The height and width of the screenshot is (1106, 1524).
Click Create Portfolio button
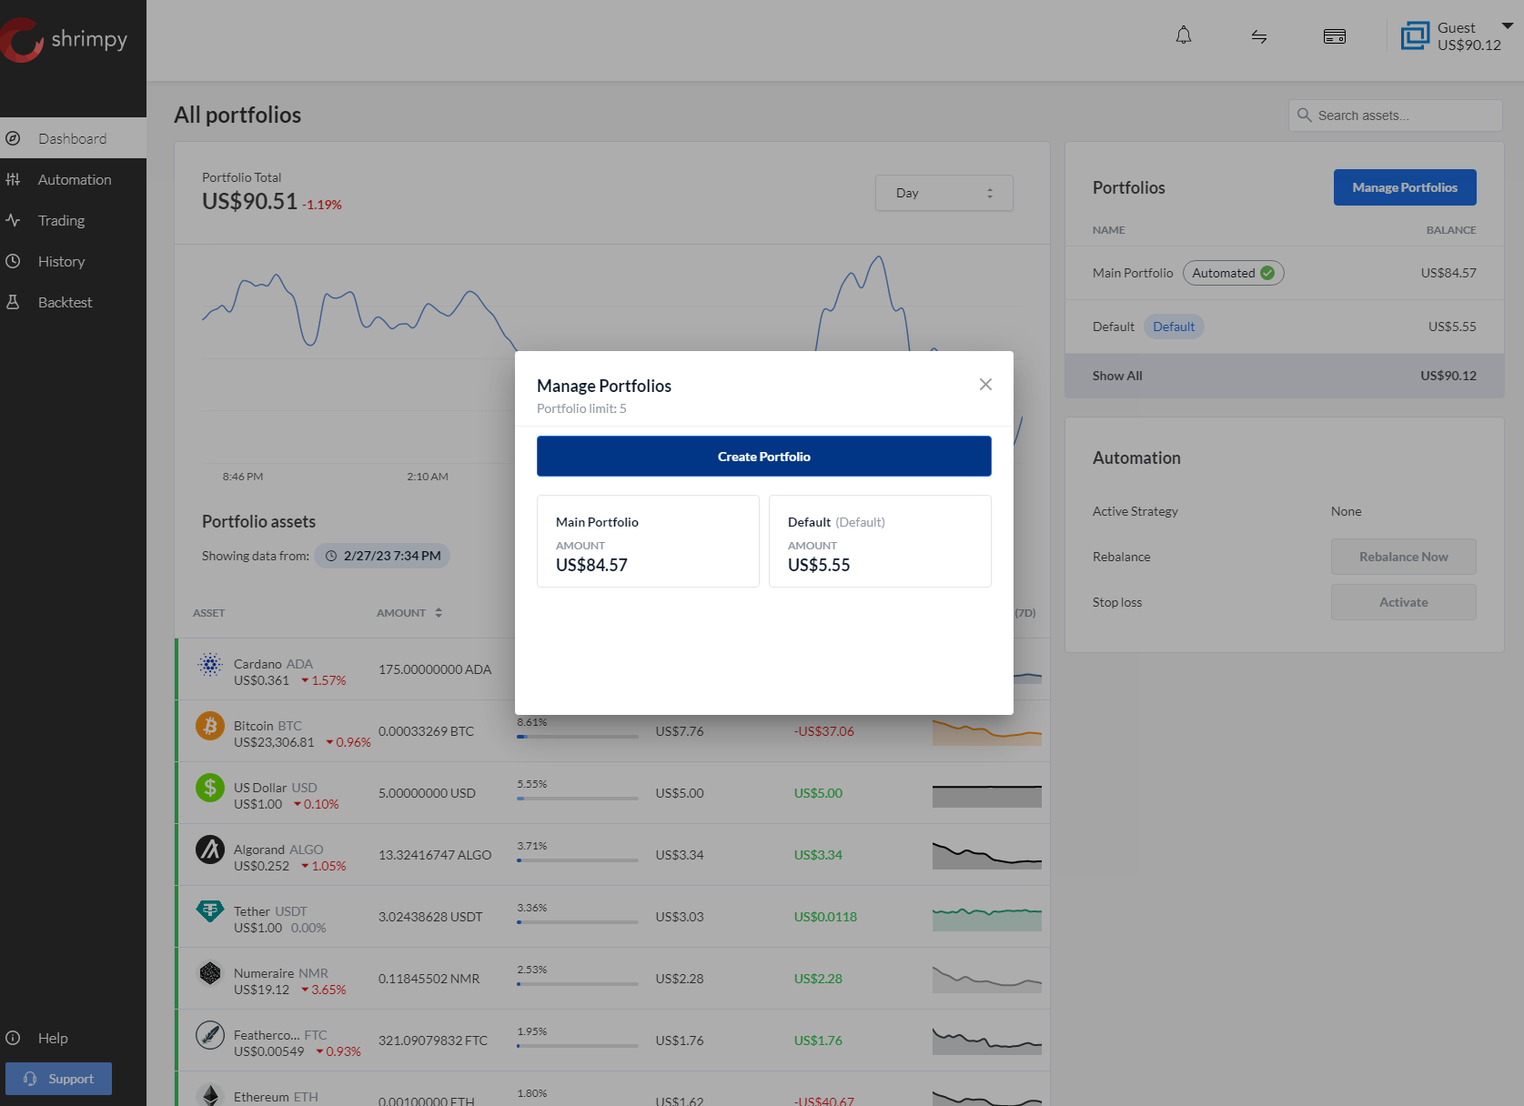[764, 456]
